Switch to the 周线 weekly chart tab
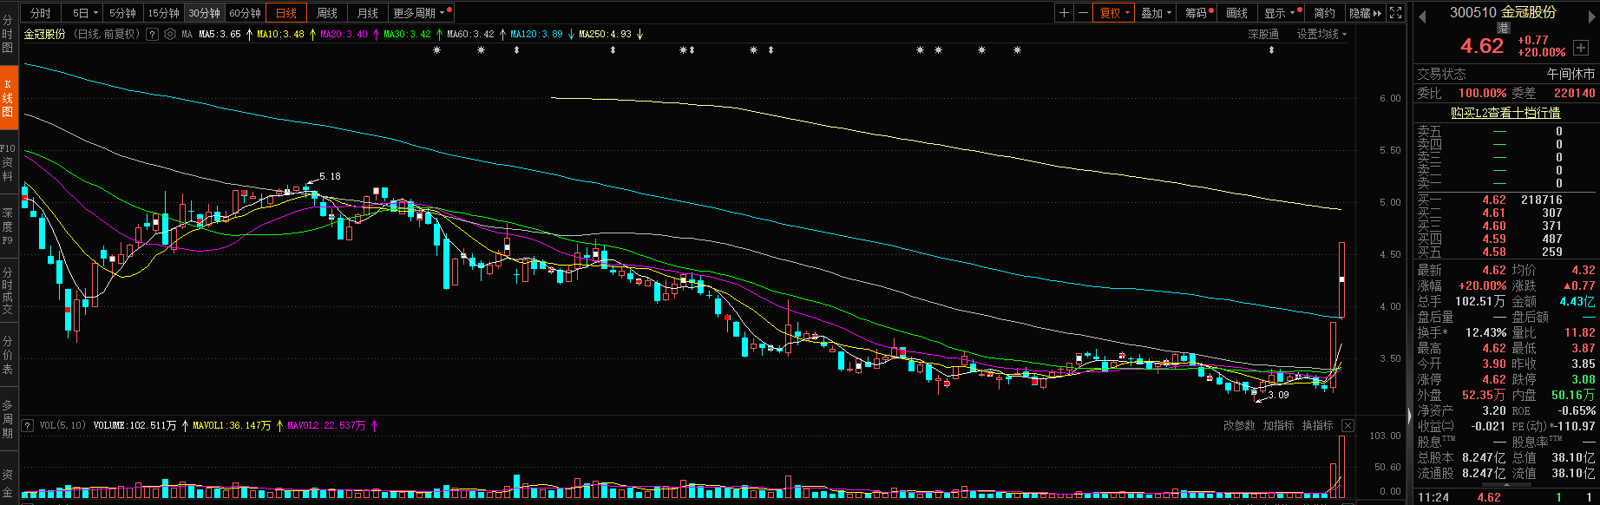This screenshot has height=505, width=1600. click(x=327, y=13)
